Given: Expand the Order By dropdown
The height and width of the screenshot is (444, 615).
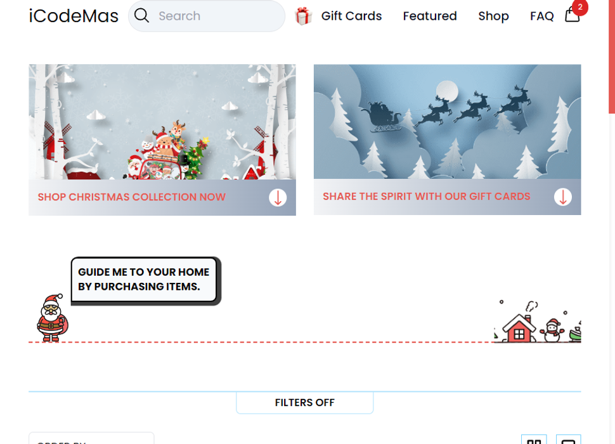Looking at the screenshot, I should [91, 438].
